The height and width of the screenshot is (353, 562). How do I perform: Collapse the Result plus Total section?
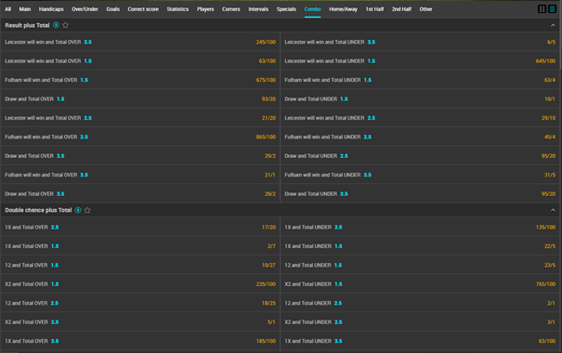pos(553,25)
